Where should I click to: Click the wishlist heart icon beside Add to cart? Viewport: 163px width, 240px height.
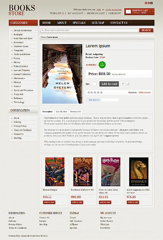point(123,84)
